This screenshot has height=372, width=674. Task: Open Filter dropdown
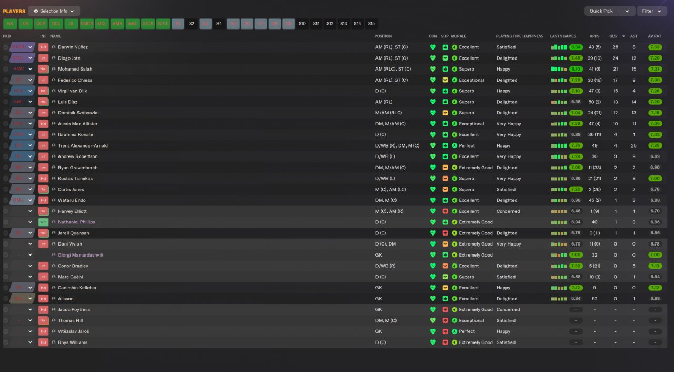point(652,11)
